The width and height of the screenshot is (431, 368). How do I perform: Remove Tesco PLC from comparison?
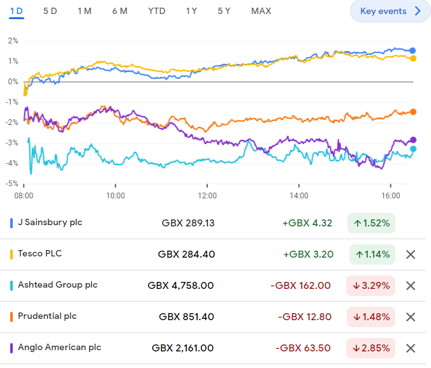[x=411, y=254]
